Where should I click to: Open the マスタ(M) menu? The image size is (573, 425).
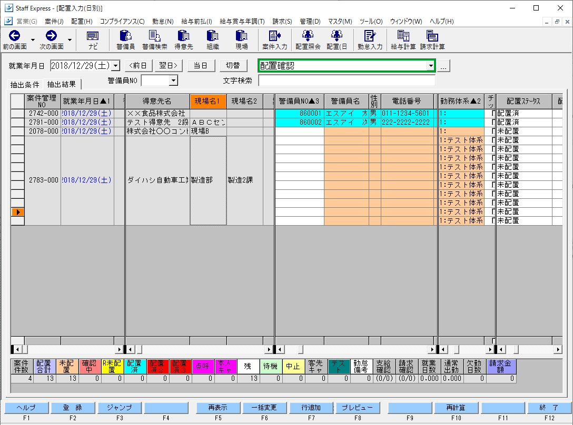click(340, 22)
